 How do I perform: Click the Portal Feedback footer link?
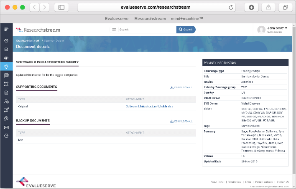[264, 182]
